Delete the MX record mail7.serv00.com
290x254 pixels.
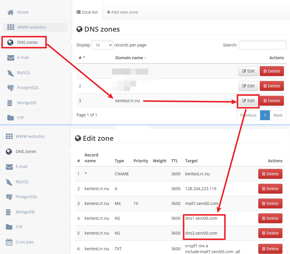coord(270,203)
